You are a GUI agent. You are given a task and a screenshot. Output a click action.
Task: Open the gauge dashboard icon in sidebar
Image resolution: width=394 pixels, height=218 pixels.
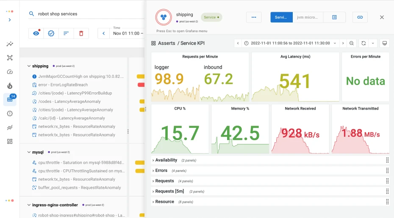[10, 72]
